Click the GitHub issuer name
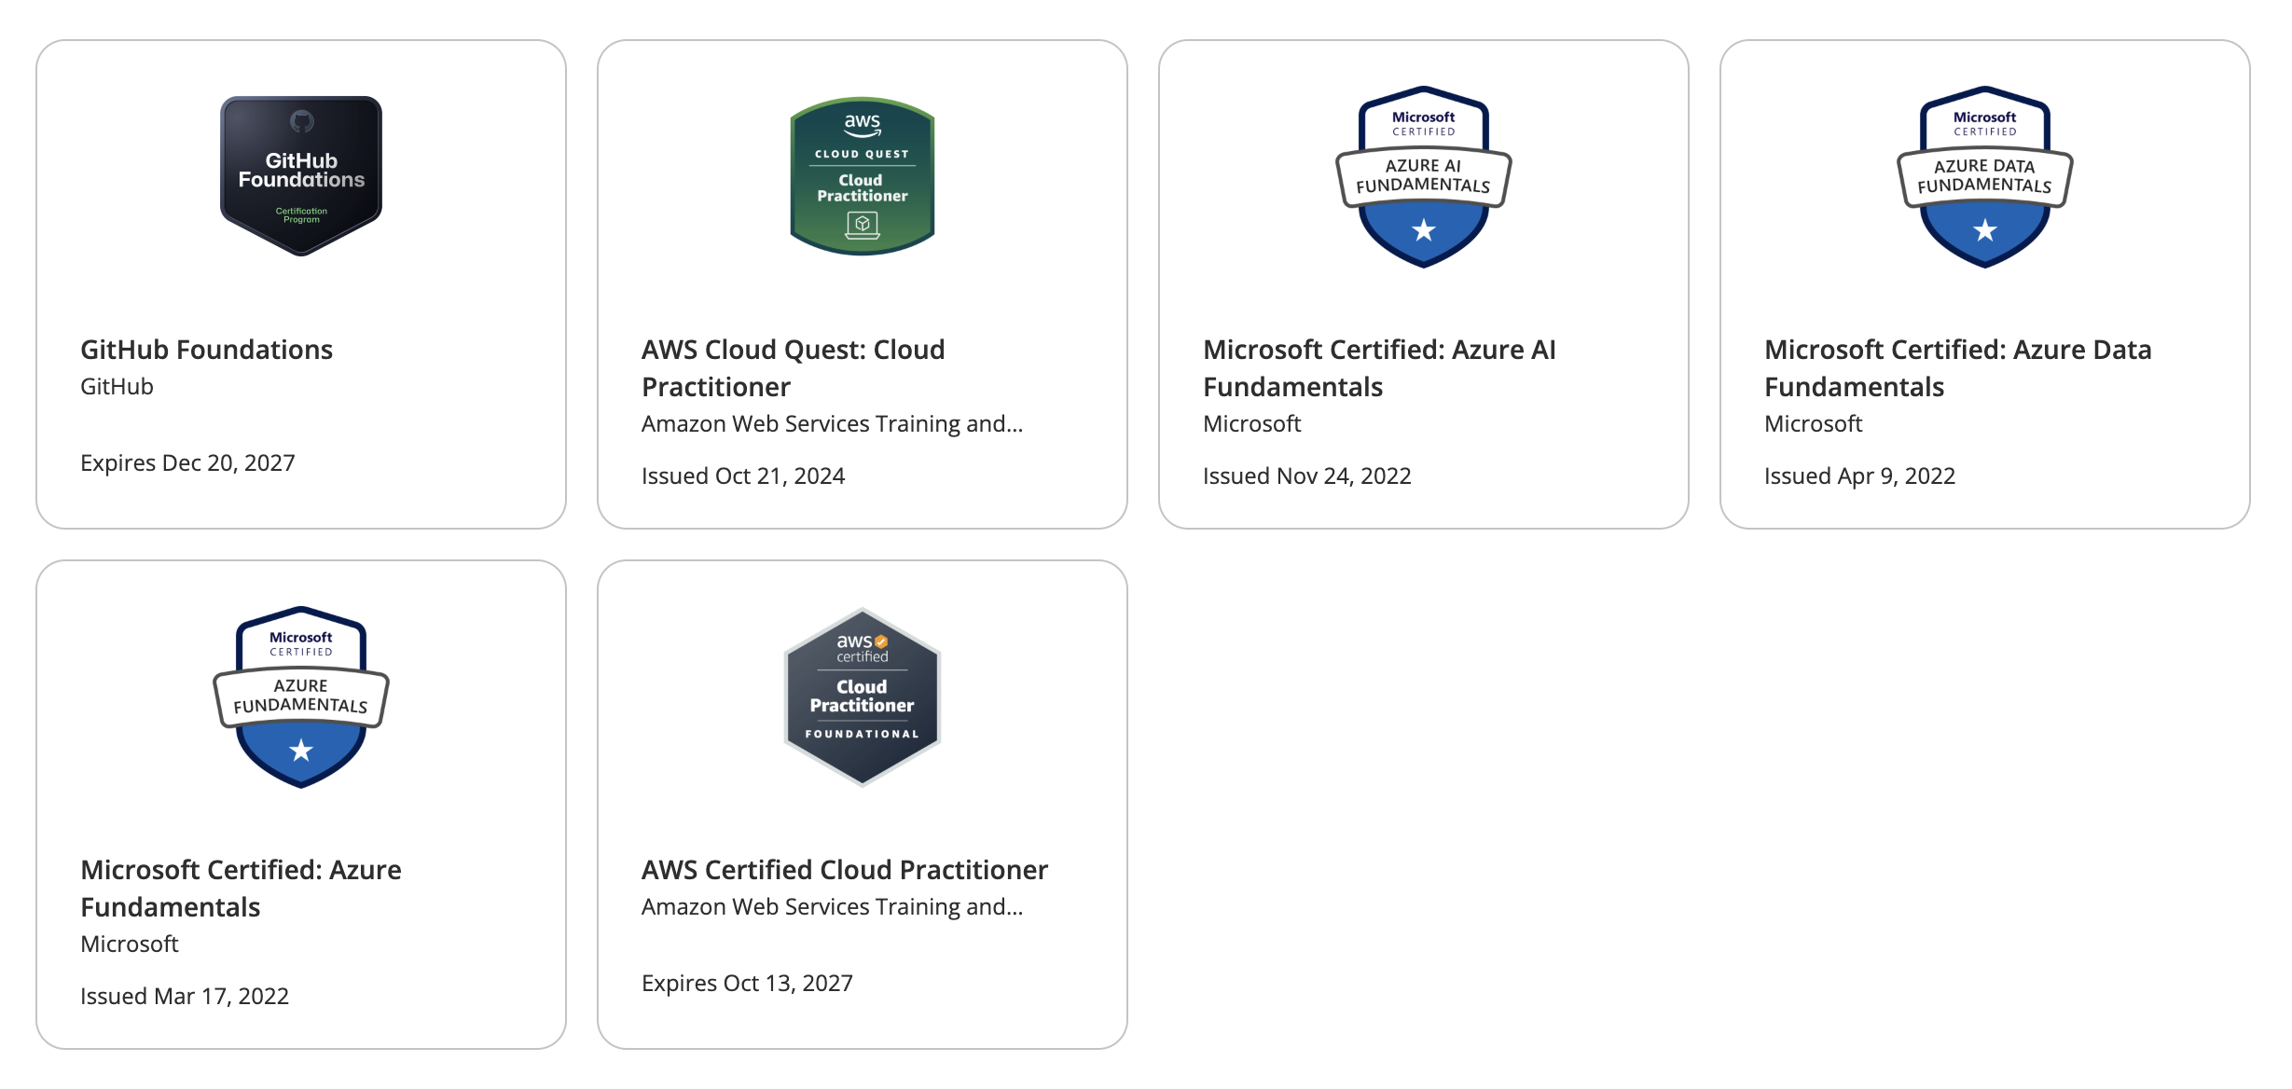This screenshot has width=2292, height=1089. [x=117, y=387]
